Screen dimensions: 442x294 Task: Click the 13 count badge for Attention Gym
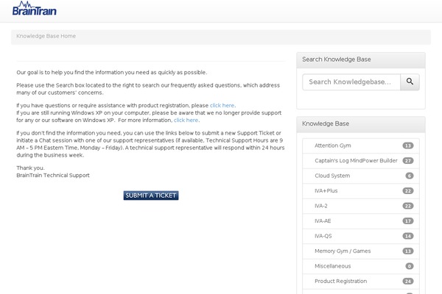click(408, 146)
